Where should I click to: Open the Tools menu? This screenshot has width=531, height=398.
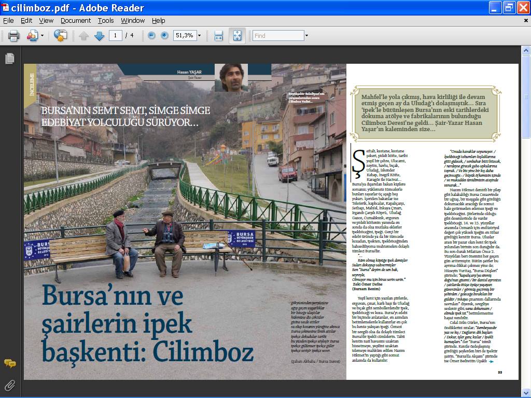tap(106, 21)
